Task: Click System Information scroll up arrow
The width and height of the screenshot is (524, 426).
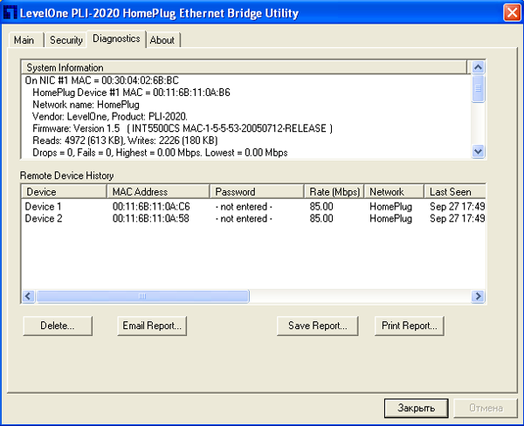Action: [x=478, y=67]
